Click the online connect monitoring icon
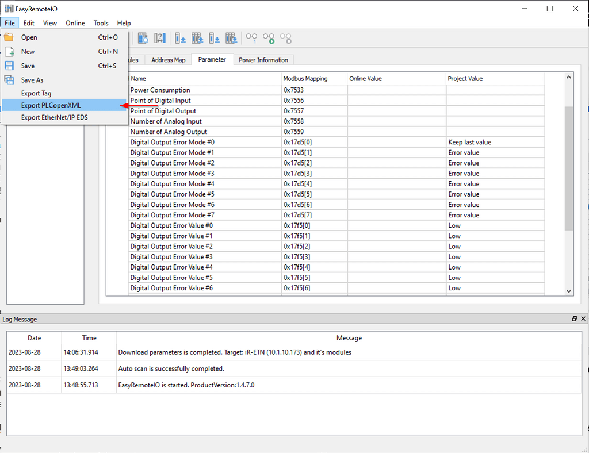 click(x=251, y=38)
